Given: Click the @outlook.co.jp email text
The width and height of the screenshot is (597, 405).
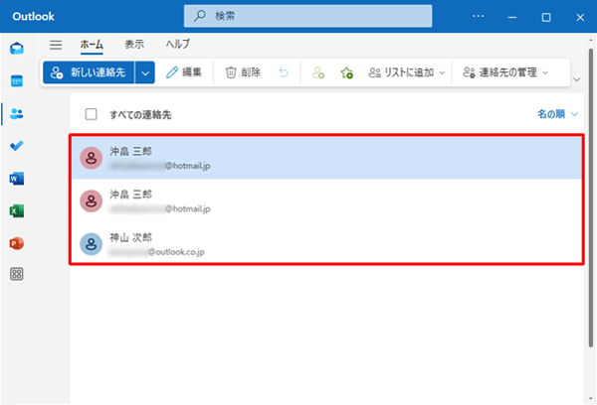Looking at the screenshot, I should [176, 252].
